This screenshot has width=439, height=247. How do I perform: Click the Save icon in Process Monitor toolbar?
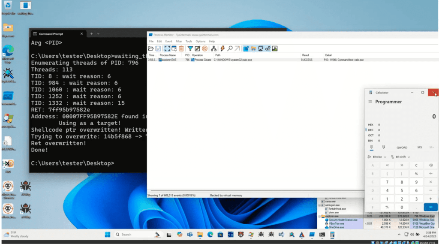[158, 48]
